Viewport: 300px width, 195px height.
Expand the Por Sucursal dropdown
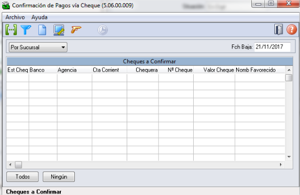[38, 47]
